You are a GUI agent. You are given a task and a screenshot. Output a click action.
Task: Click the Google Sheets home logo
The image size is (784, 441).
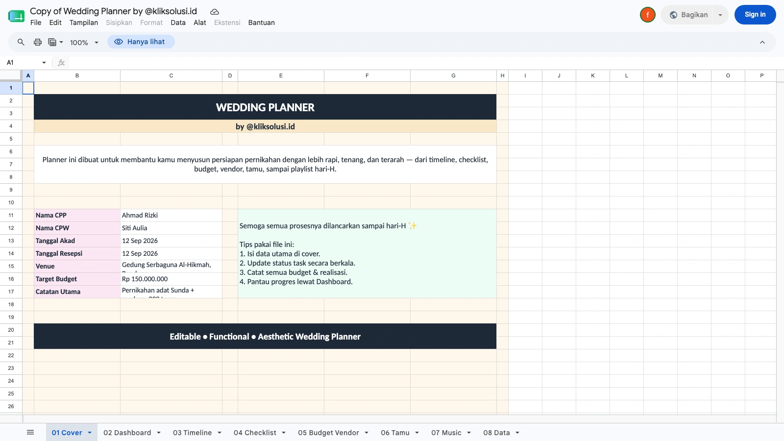16,16
